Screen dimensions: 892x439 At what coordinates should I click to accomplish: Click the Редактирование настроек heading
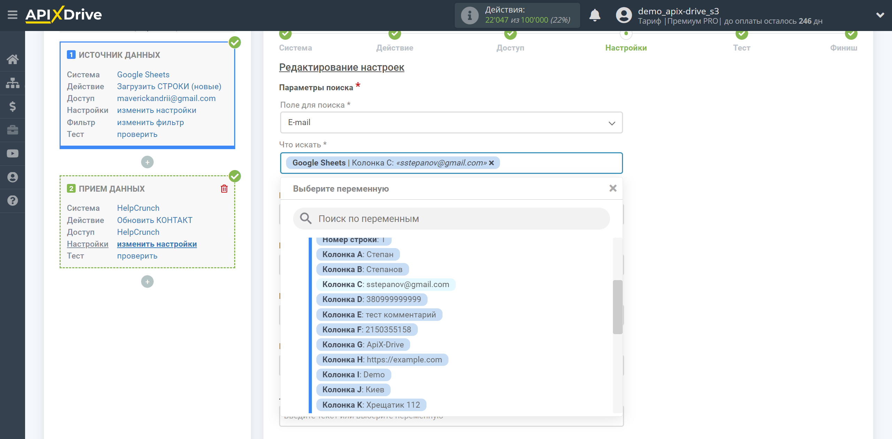pyautogui.click(x=341, y=67)
